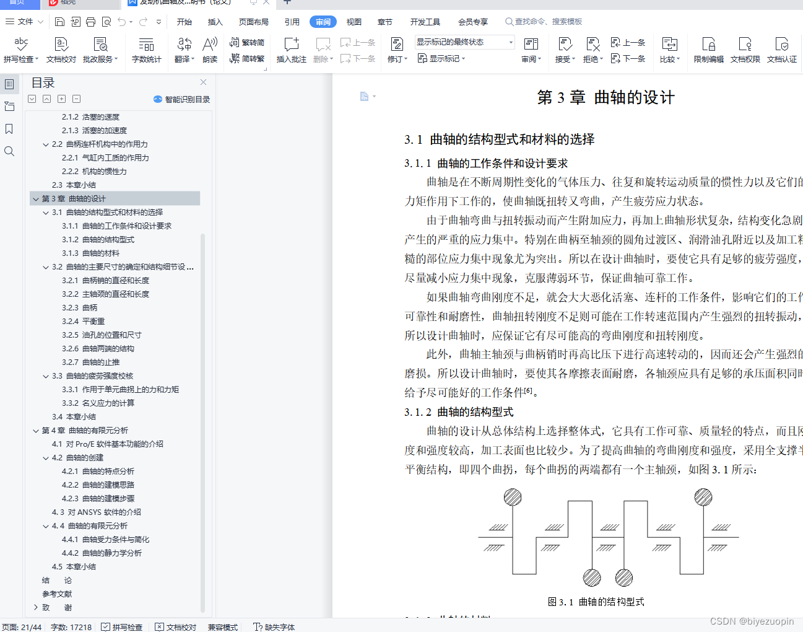803x632 pixels.
Task: Start 朗读 read aloud
Action: [210, 50]
